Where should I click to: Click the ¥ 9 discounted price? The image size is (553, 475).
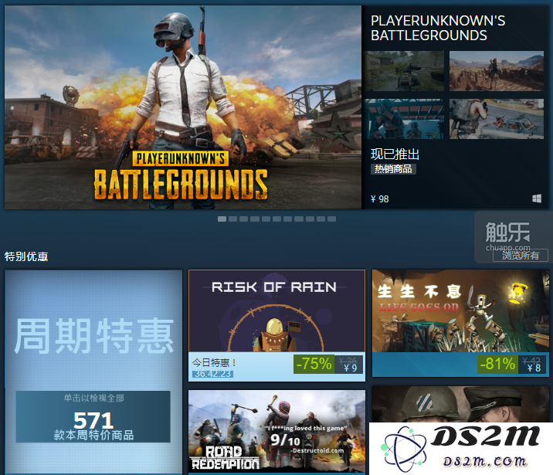[350, 368]
